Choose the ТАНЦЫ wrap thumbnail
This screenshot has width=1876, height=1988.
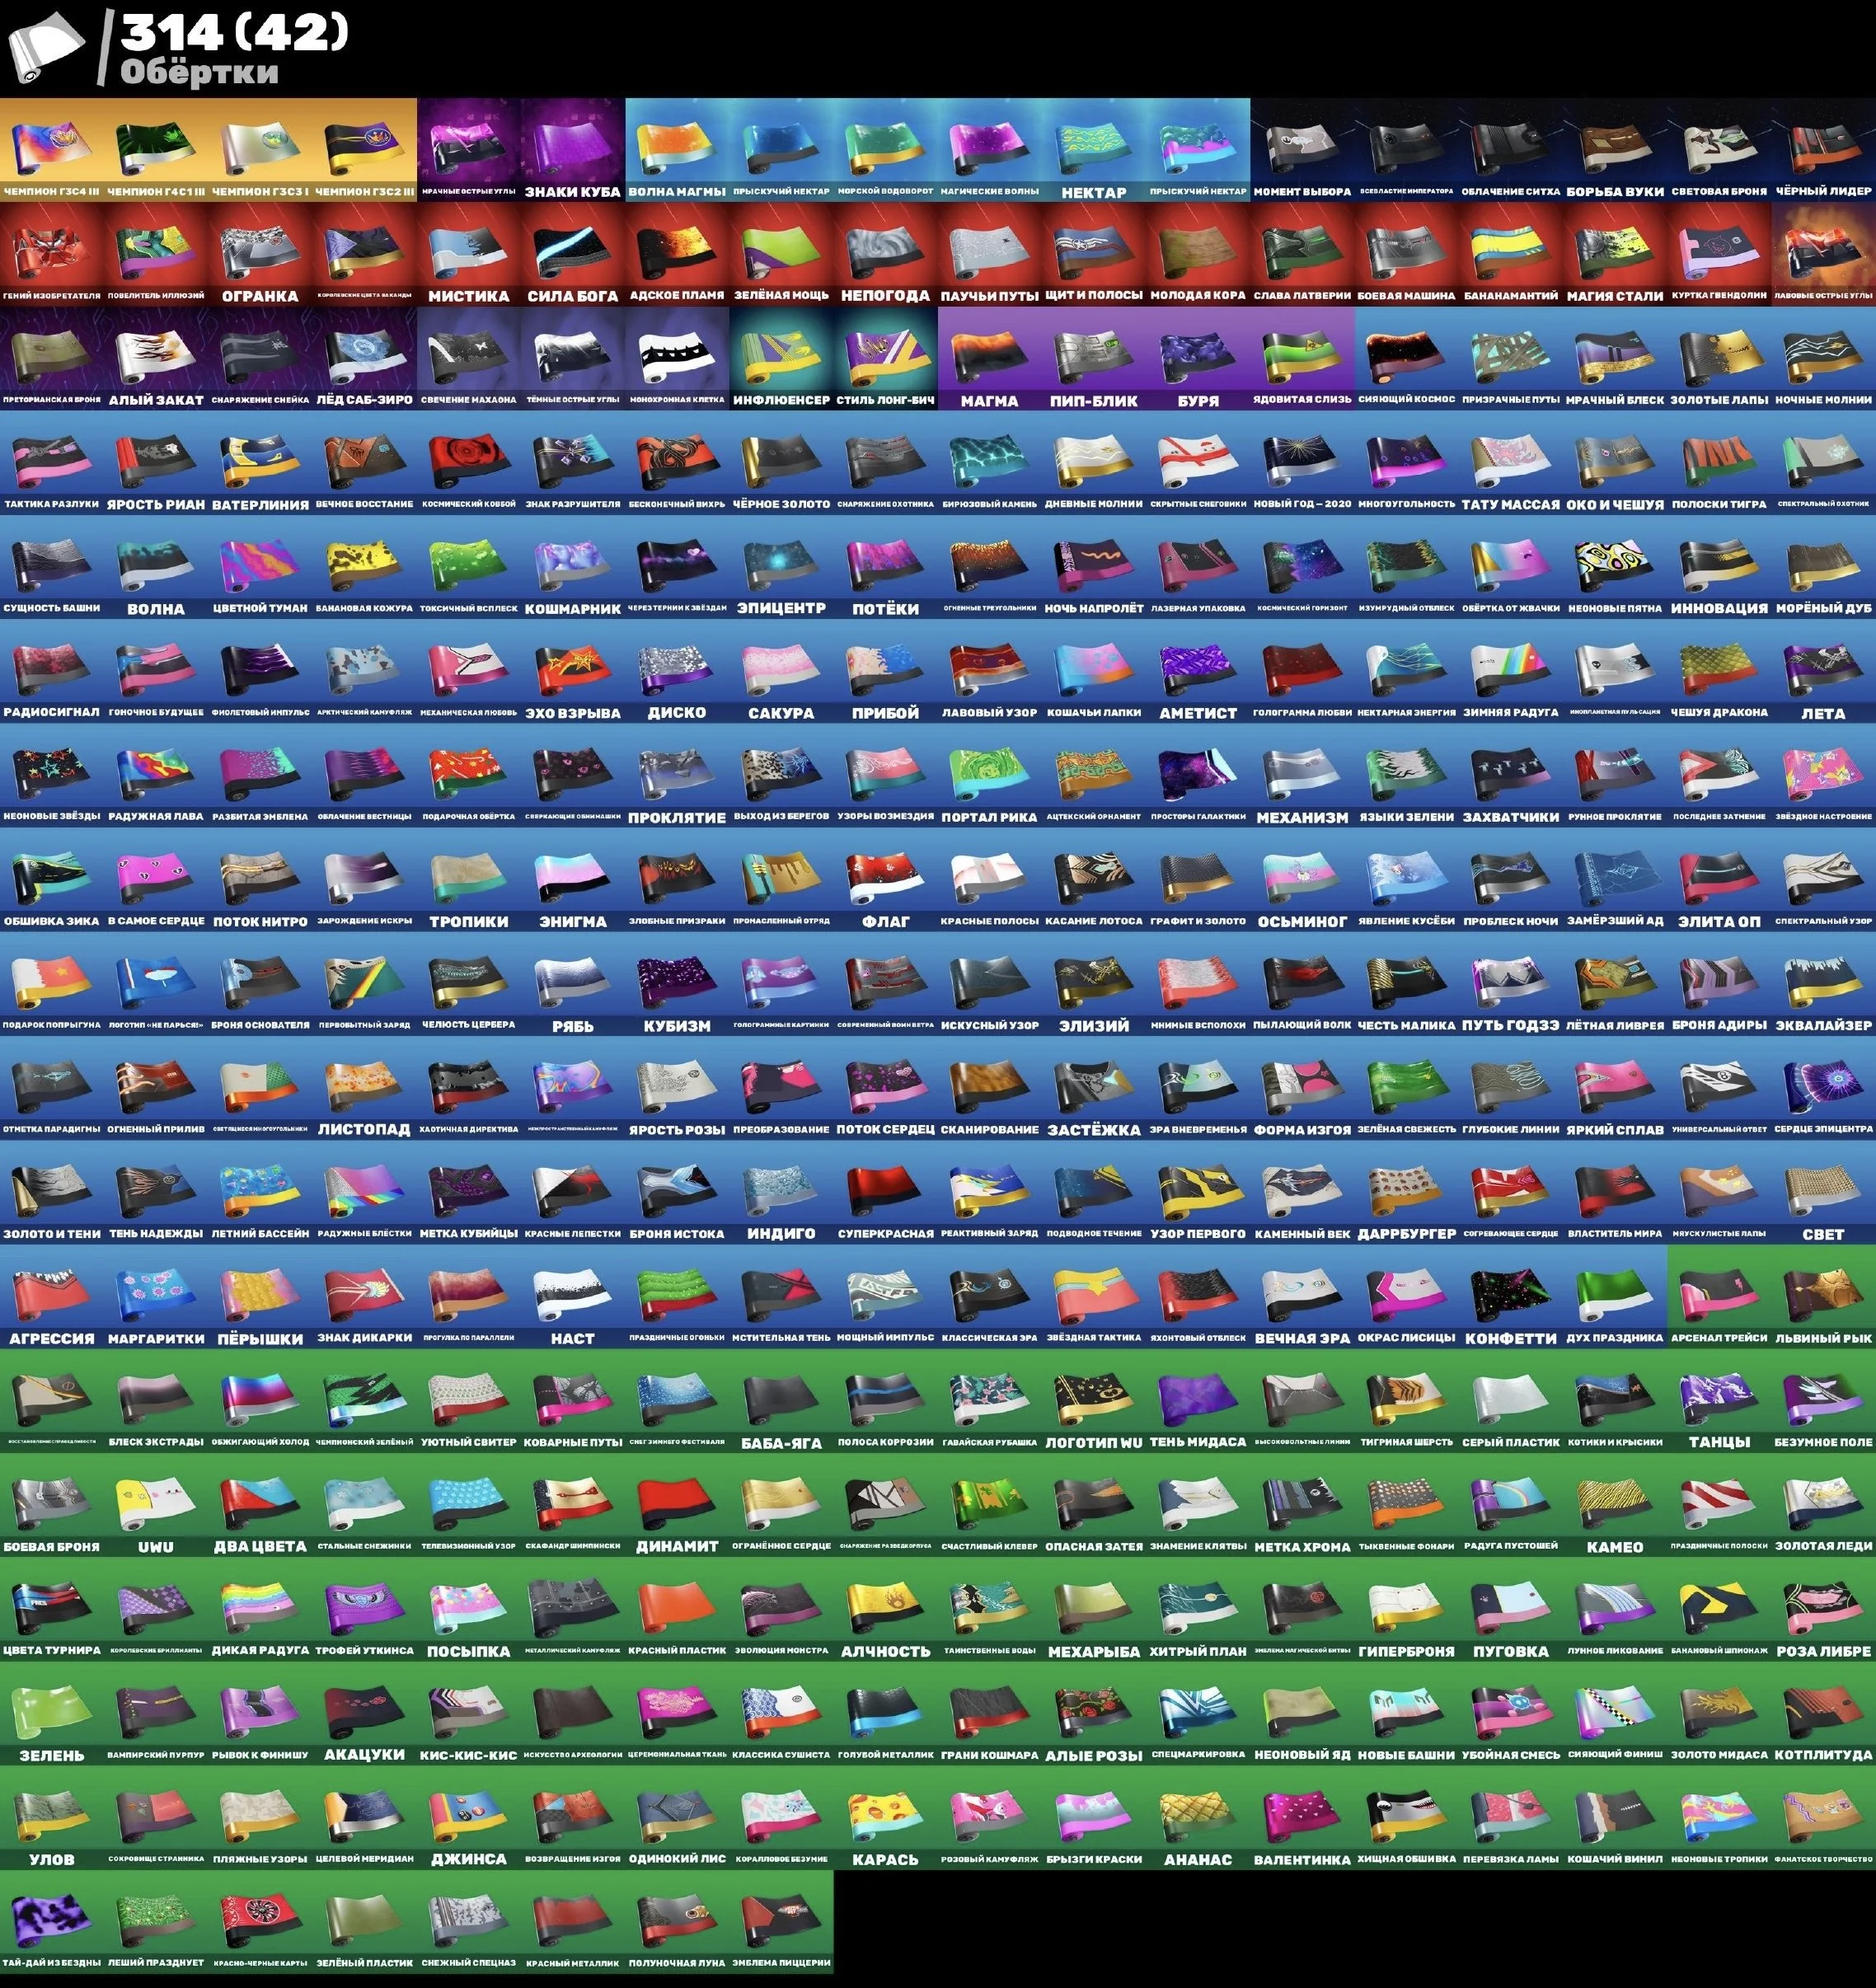click(1718, 1398)
